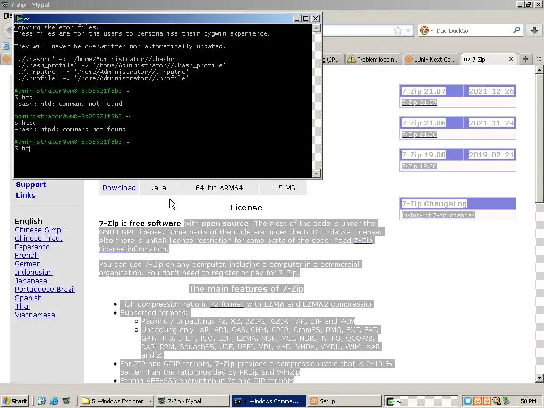Open the 7-Zip 19.00 release link
Screen dimensions: 544x408
click(x=419, y=166)
